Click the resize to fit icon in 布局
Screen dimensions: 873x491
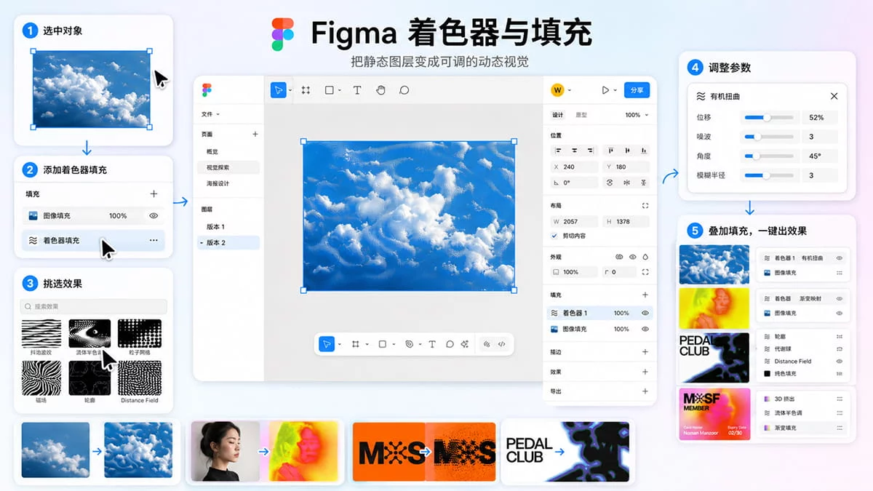[x=645, y=206]
